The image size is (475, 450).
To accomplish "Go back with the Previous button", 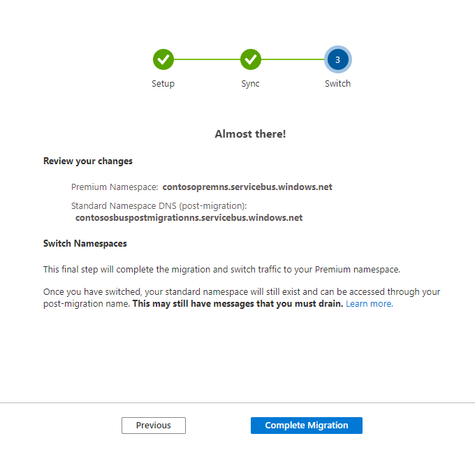I will pos(154,425).
